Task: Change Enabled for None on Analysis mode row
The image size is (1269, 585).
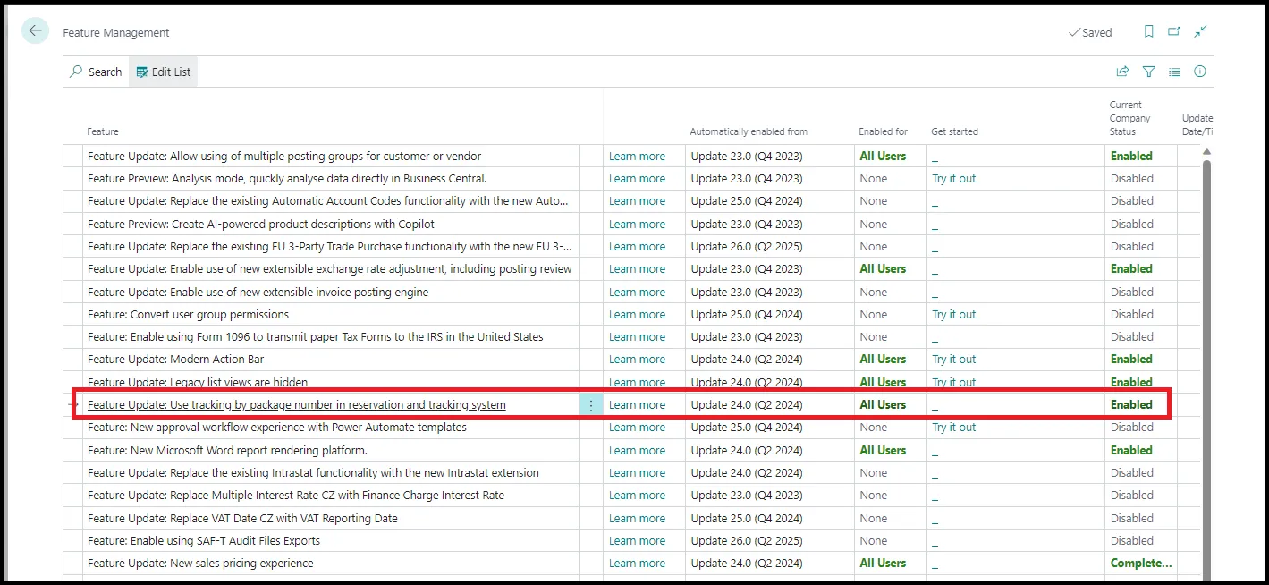Action: click(x=874, y=179)
